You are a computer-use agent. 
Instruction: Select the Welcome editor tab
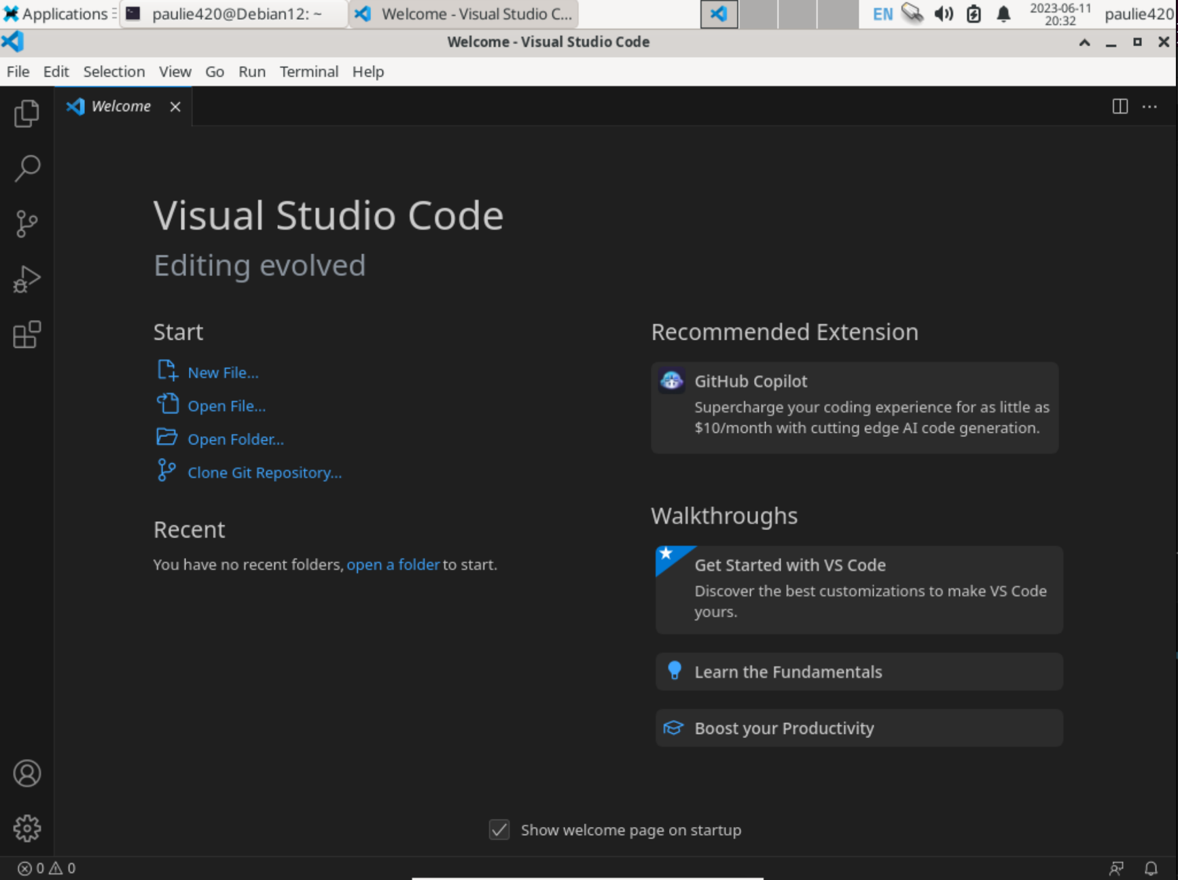pos(124,107)
